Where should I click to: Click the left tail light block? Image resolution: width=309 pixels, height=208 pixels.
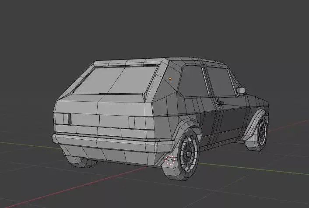coord(63,119)
